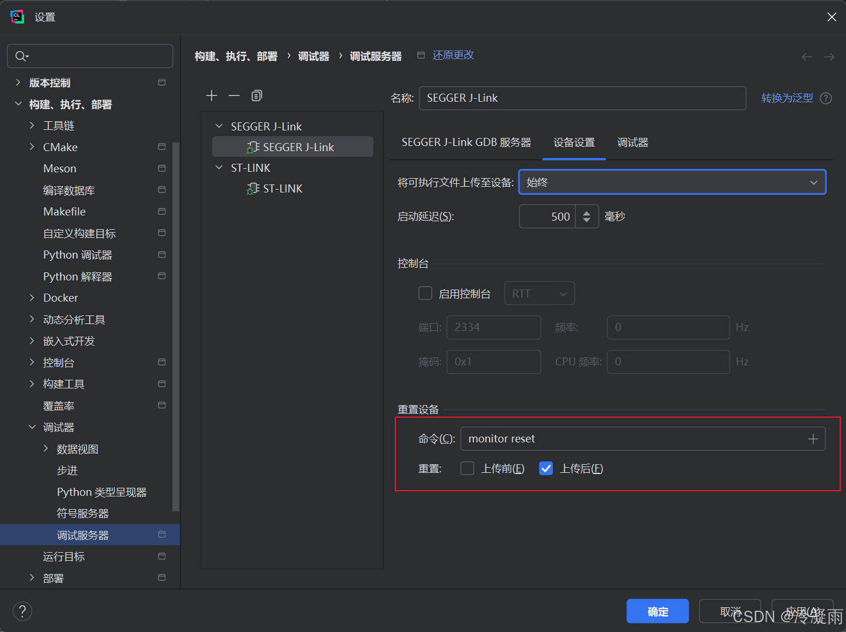Click project-level marker next to 构建工具
846x632 pixels.
tap(162, 384)
